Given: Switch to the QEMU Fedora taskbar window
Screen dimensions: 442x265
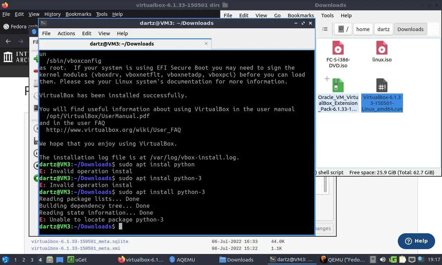Looking at the screenshot, I should [x=342, y=259].
